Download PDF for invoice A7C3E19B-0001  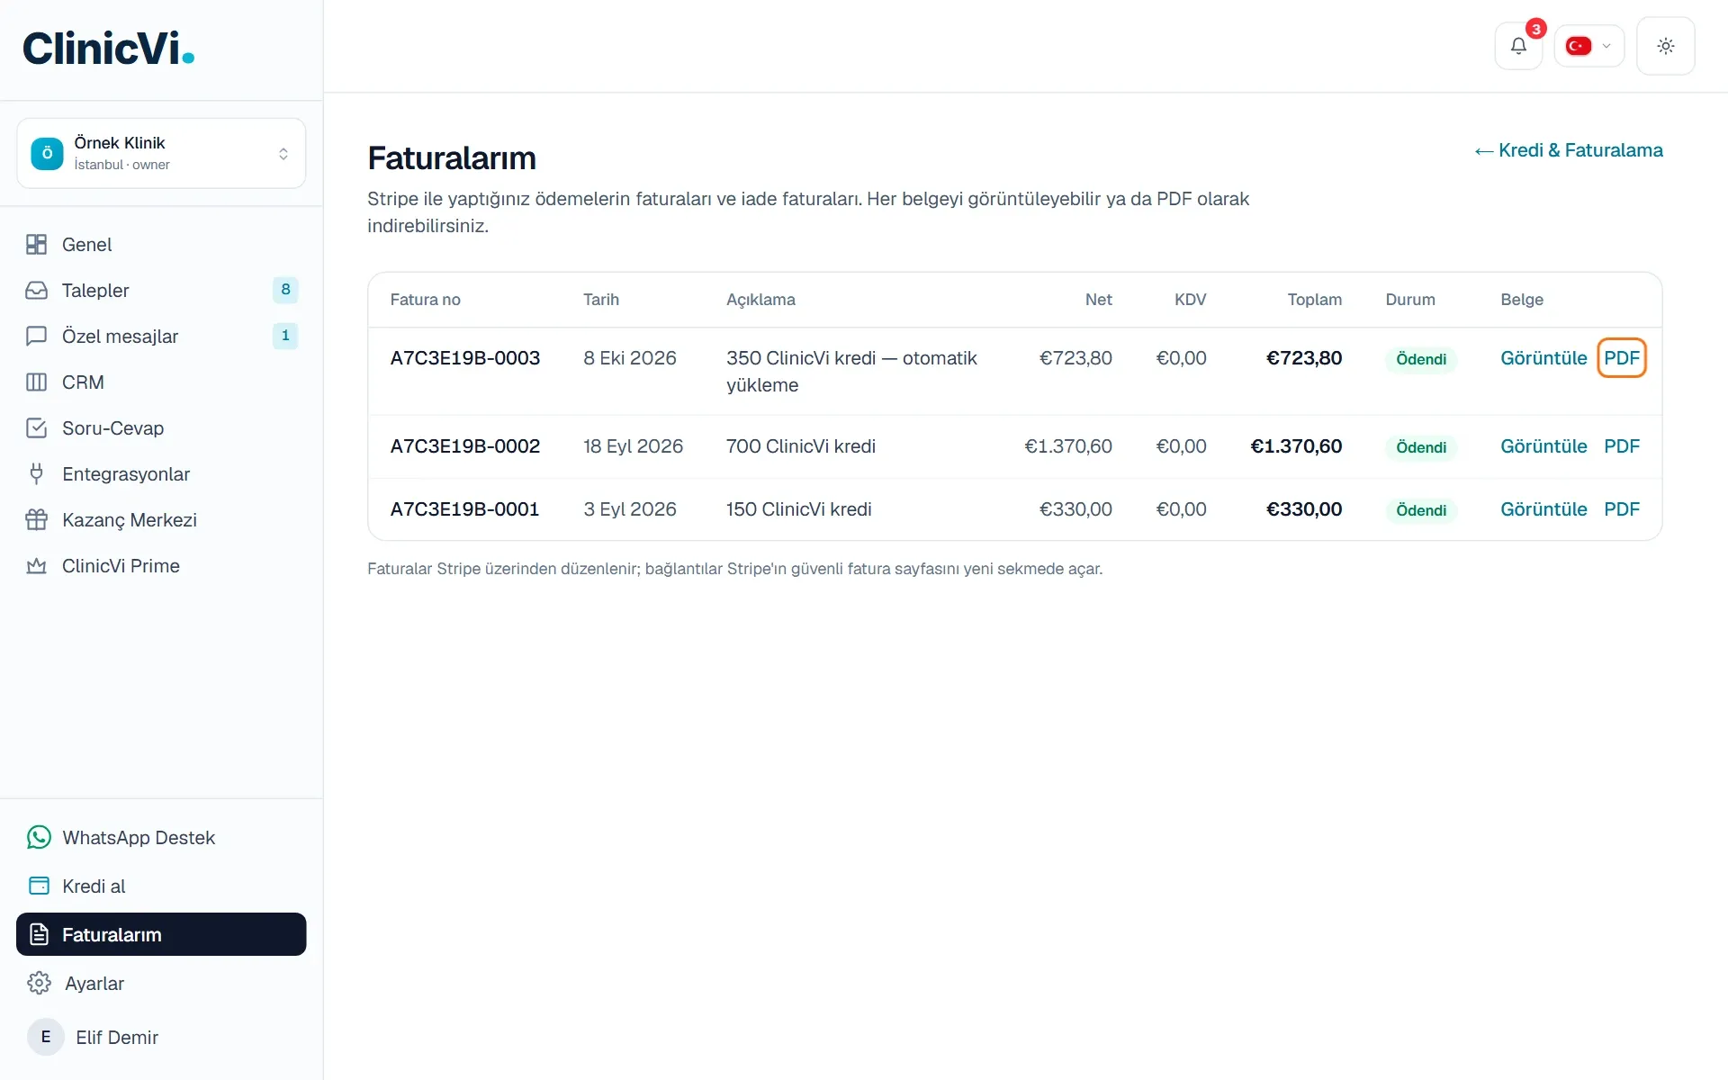(x=1622, y=509)
